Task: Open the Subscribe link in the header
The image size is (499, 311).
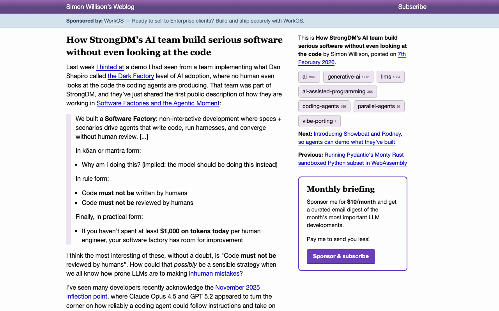Action: tap(412, 7)
